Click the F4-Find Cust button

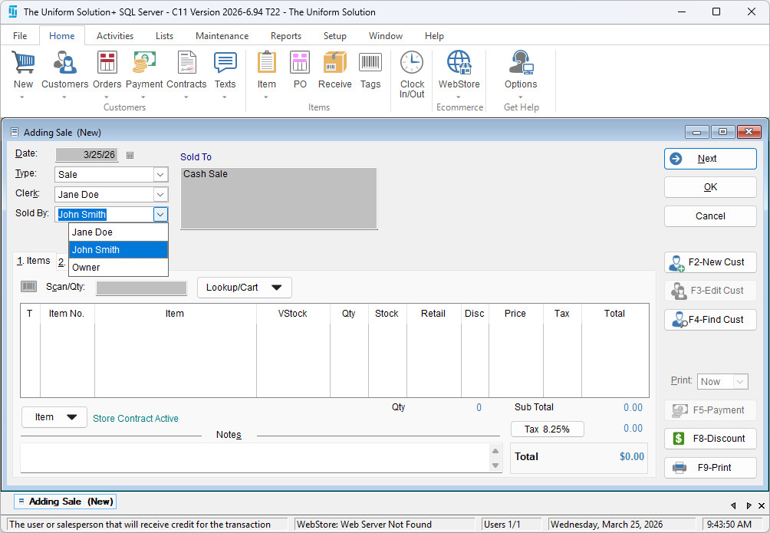(710, 320)
